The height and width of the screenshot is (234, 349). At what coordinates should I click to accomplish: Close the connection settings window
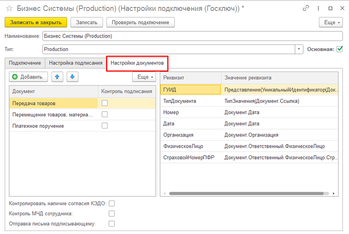342,8
